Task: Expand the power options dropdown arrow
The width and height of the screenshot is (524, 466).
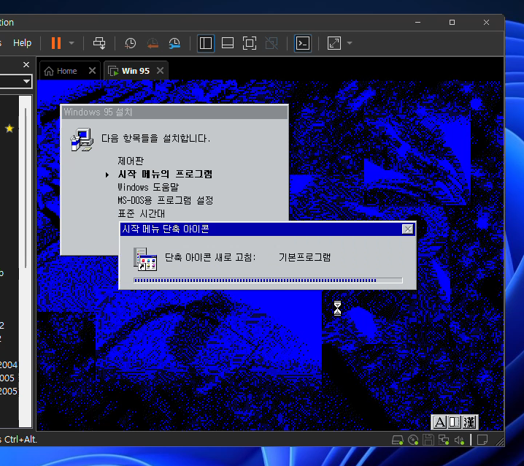Action: click(x=72, y=43)
